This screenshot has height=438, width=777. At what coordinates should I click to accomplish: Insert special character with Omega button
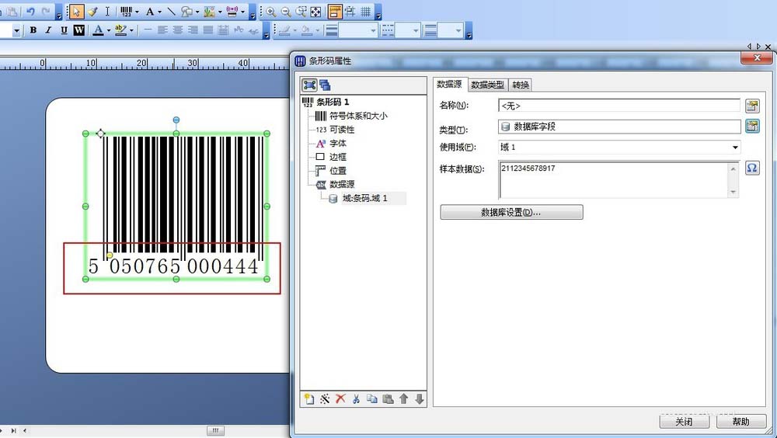pos(751,168)
